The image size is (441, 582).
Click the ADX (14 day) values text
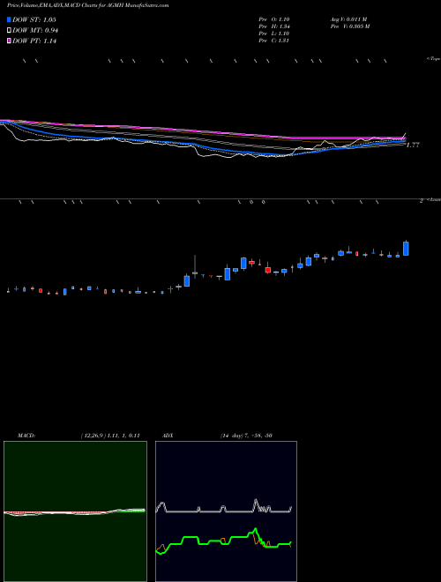coord(246,436)
